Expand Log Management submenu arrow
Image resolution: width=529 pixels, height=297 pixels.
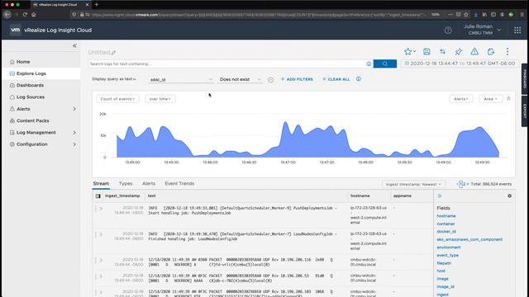coord(74,132)
